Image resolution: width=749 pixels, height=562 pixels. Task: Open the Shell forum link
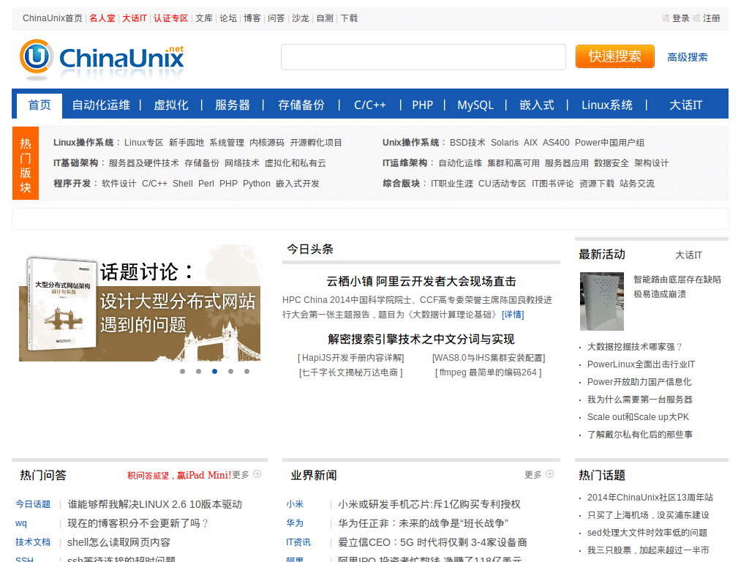[182, 184]
